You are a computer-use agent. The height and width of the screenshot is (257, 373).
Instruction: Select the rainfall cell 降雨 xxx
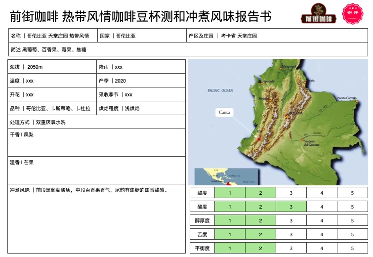141,67
